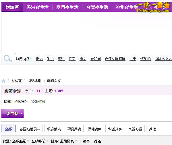Select the 全部 thread category tab
The height and width of the screenshot is (145, 172).
pyautogui.click(x=8, y=129)
